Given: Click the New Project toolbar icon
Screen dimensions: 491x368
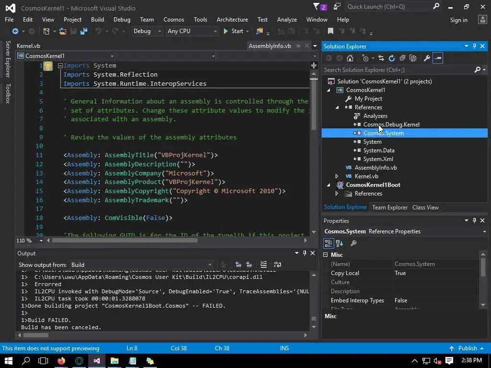Looking at the screenshot, I should pyautogui.click(x=47, y=31).
